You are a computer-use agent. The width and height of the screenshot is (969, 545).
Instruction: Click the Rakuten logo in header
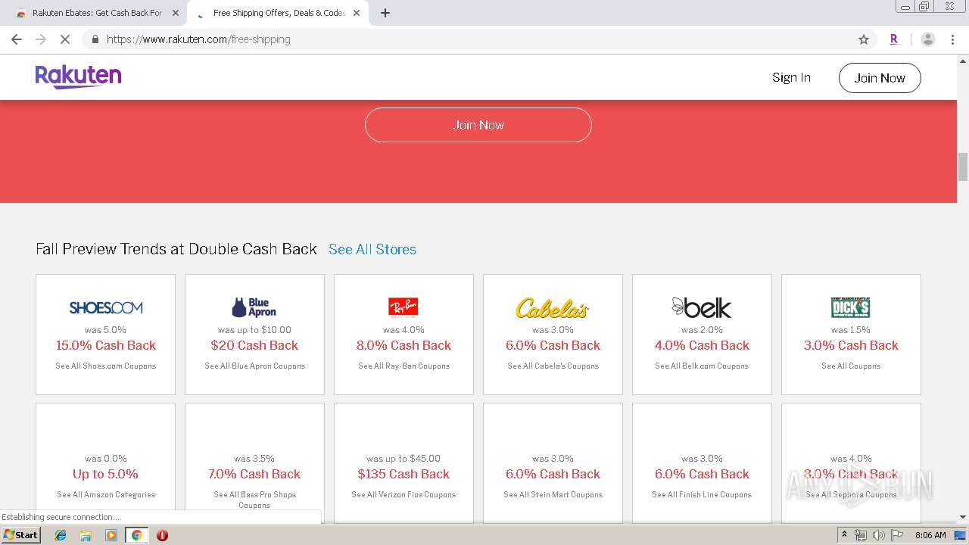78,76
